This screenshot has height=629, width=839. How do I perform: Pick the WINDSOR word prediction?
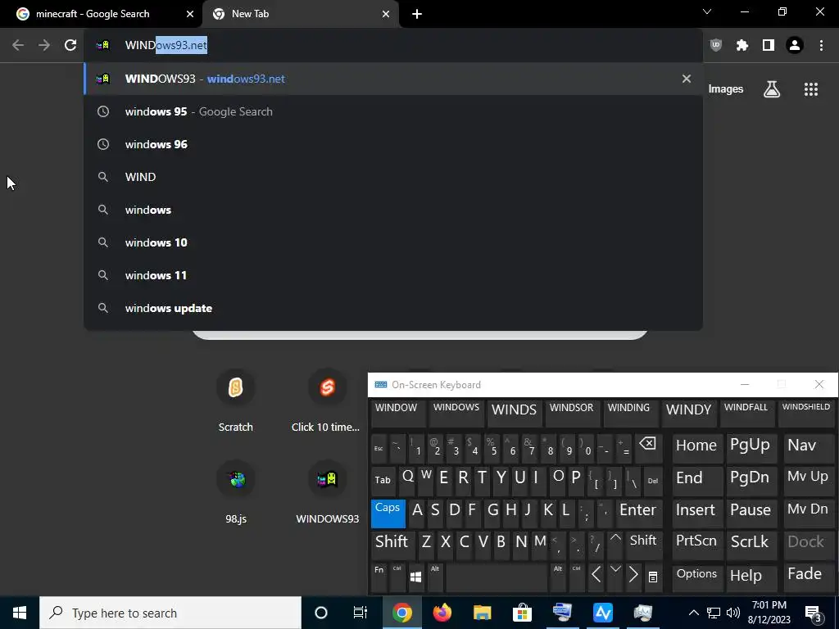571,413
